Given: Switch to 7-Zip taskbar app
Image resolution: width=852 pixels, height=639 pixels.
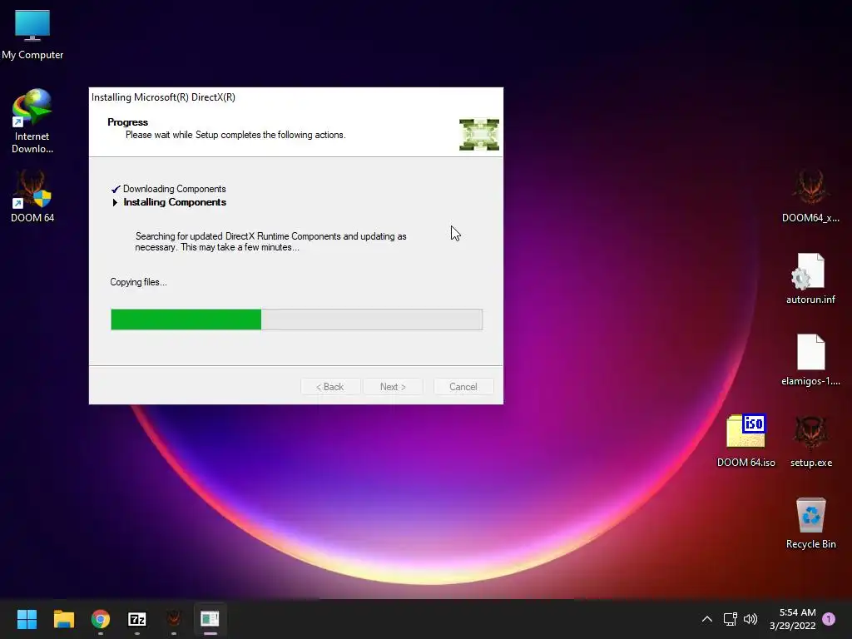Looking at the screenshot, I should (137, 619).
